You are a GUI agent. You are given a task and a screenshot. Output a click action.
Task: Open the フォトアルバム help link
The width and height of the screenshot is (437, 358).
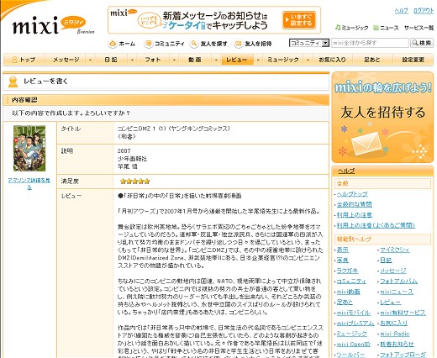point(398,282)
